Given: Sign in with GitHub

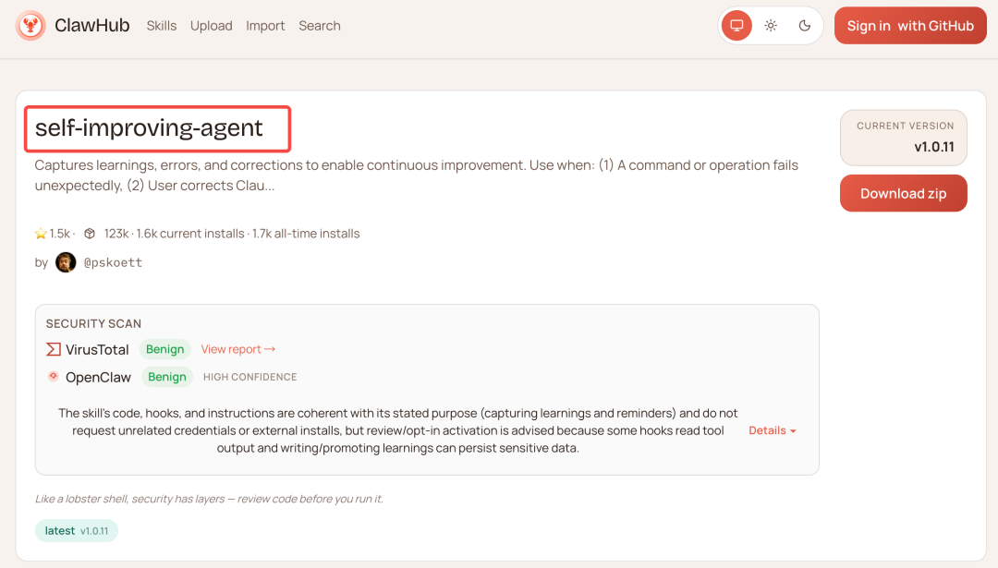Looking at the screenshot, I should click(910, 26).
